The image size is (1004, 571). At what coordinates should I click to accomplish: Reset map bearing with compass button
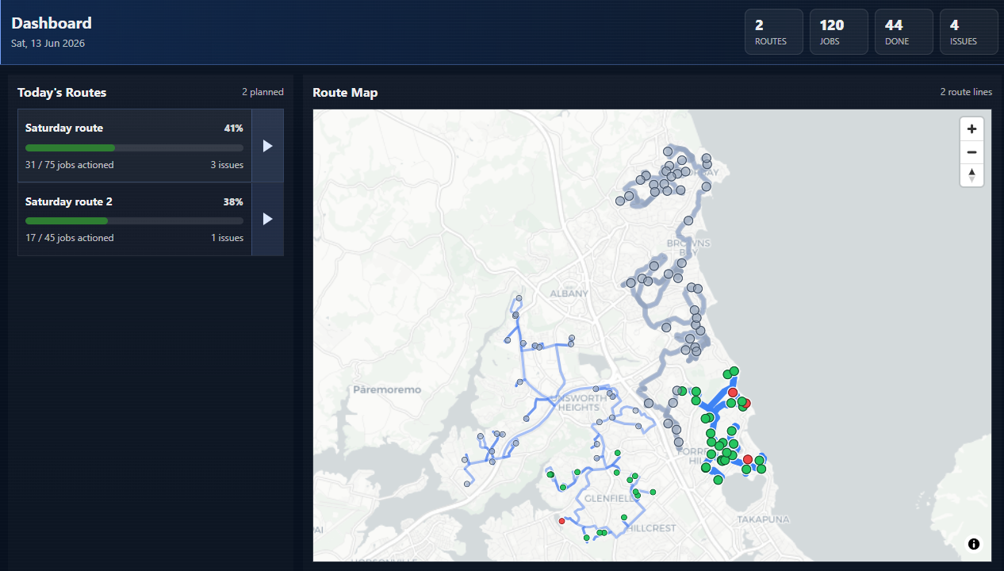tap(971, 175)
